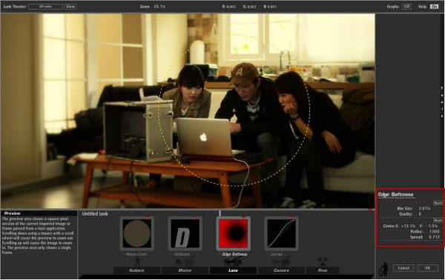The width and height of the screenshot is (445, 280).
Task: Click the View button in Look Theater
Action: point(70,6)
